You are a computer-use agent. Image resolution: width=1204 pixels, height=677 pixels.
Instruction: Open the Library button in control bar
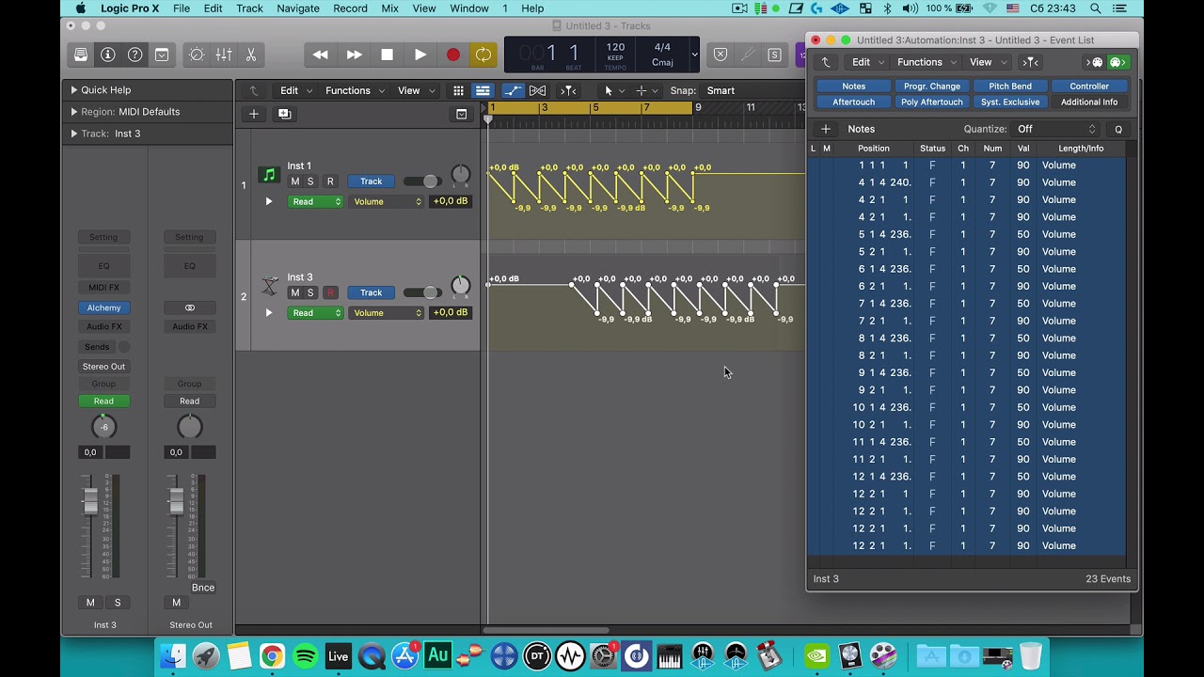point(81,55)
